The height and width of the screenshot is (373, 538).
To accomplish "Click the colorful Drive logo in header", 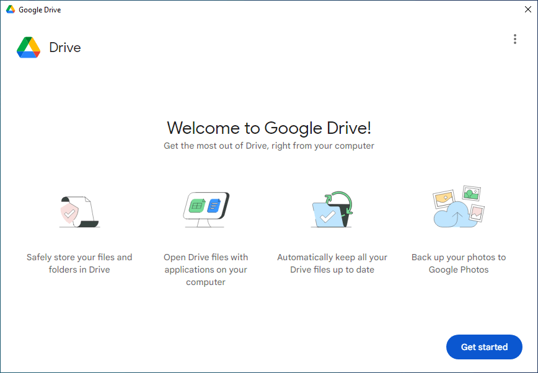I will 29,48.
